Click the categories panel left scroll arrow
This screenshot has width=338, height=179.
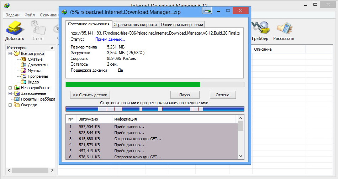click(x=9, y=170)
